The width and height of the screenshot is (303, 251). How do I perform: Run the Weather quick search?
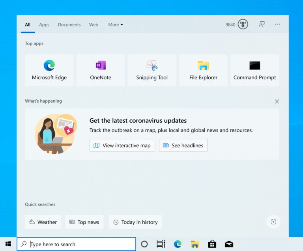click(x=43, y=222)
